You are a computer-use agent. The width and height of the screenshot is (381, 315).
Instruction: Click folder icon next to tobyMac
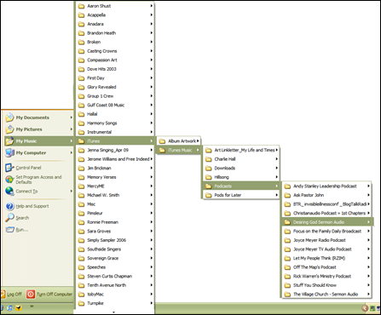82,295
